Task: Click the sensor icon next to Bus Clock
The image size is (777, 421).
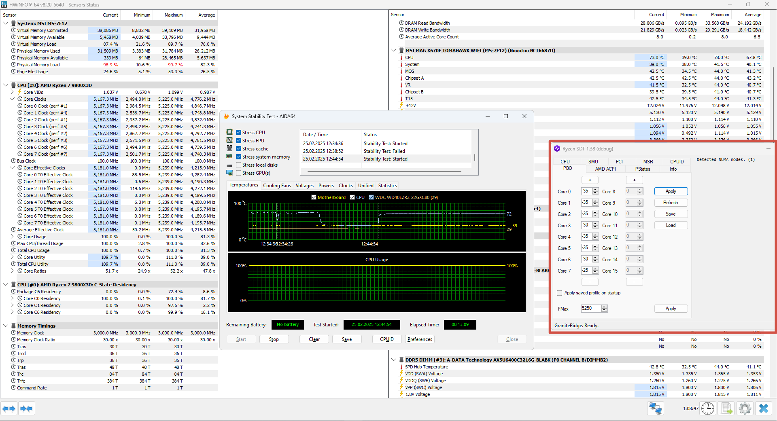Action: 13,161
